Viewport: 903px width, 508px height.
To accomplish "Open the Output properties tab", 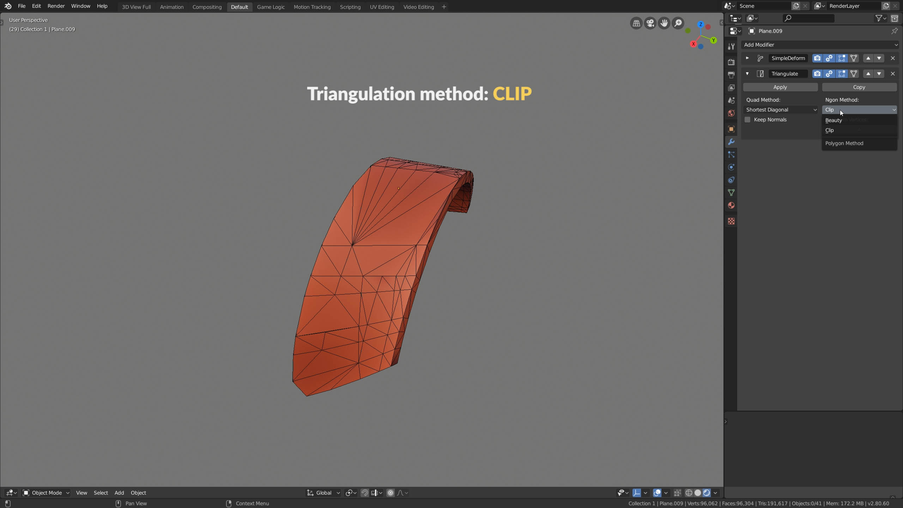I will click(x=731, y=75).
